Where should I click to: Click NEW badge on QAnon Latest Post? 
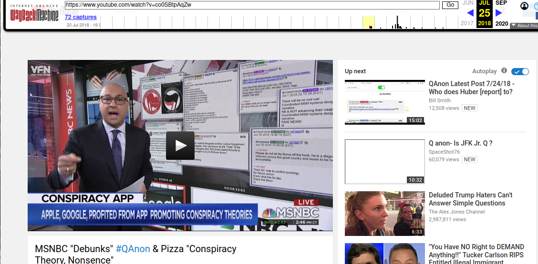coord(469,108)
